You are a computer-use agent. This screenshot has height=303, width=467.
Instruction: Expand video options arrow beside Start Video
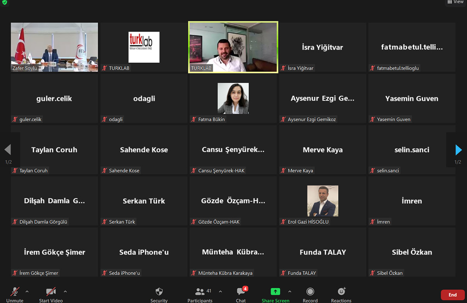coord(65,291)
